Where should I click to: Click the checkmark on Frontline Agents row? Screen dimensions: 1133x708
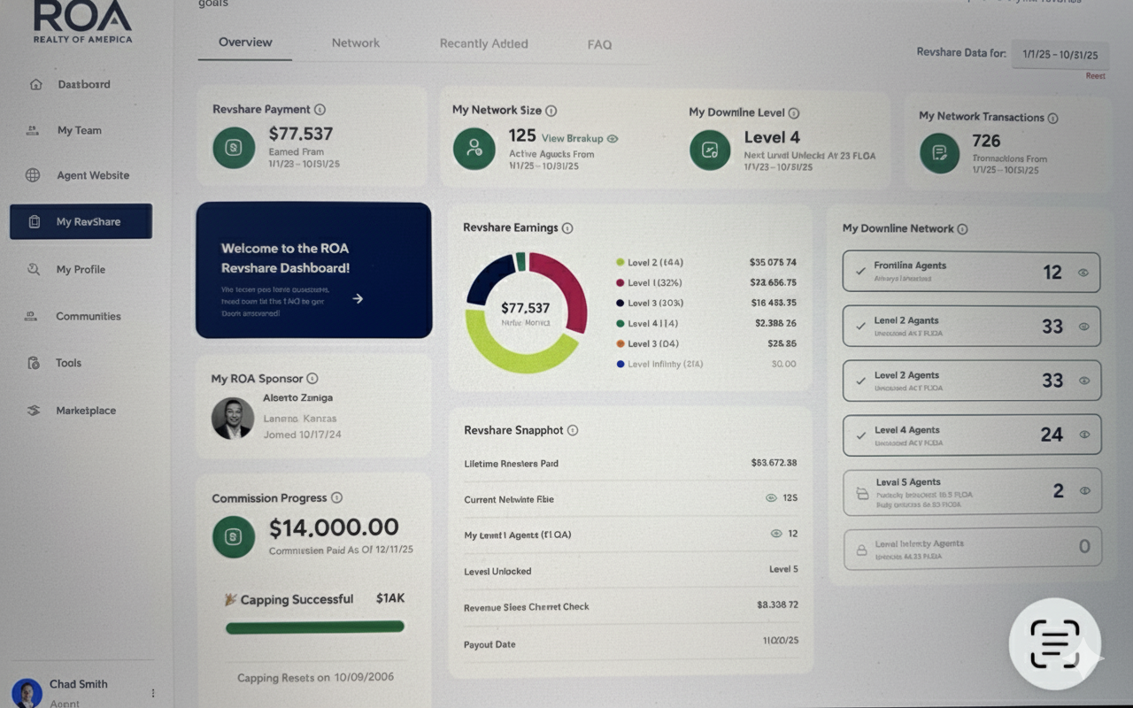[859, 273]
